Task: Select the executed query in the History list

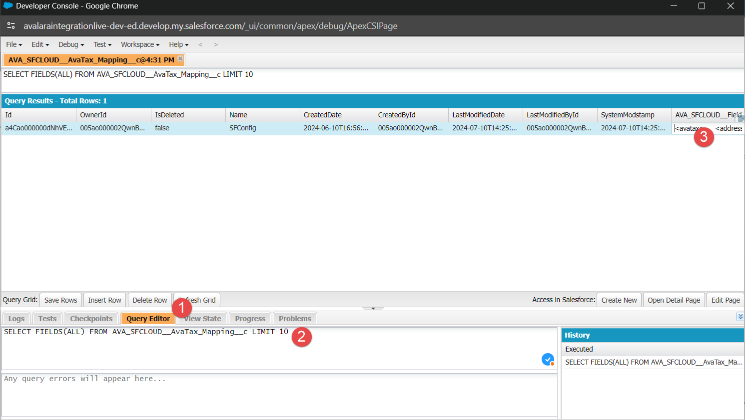Action: tap(653, 362)
